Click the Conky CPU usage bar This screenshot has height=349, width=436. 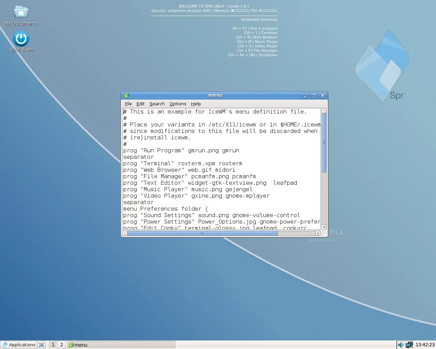click(x=267, y=11)
